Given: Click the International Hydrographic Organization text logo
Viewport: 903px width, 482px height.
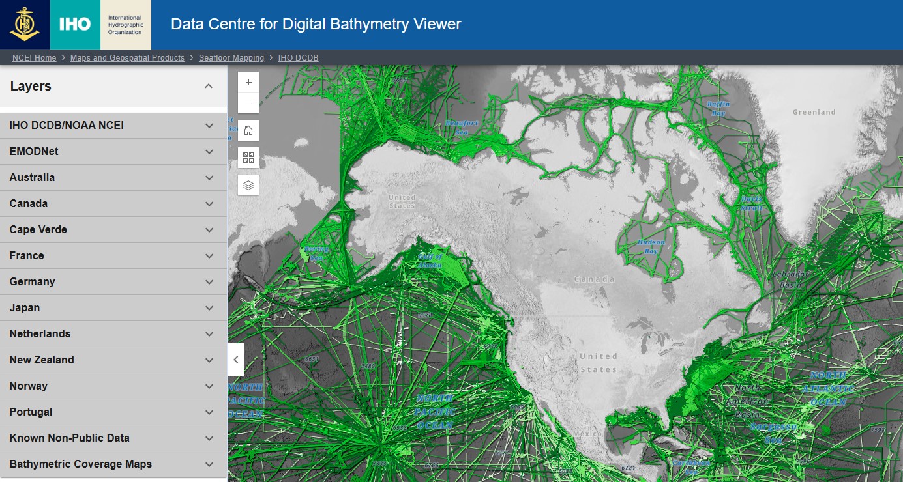Looking at the screenshot, I should click(x=126, y=25).
